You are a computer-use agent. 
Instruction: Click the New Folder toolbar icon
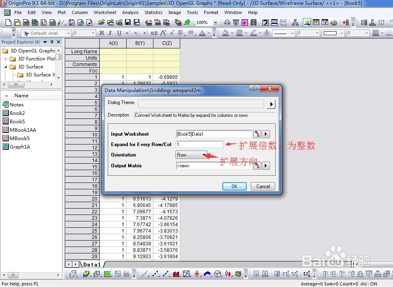pyautogui.click(x=17, y=22)
